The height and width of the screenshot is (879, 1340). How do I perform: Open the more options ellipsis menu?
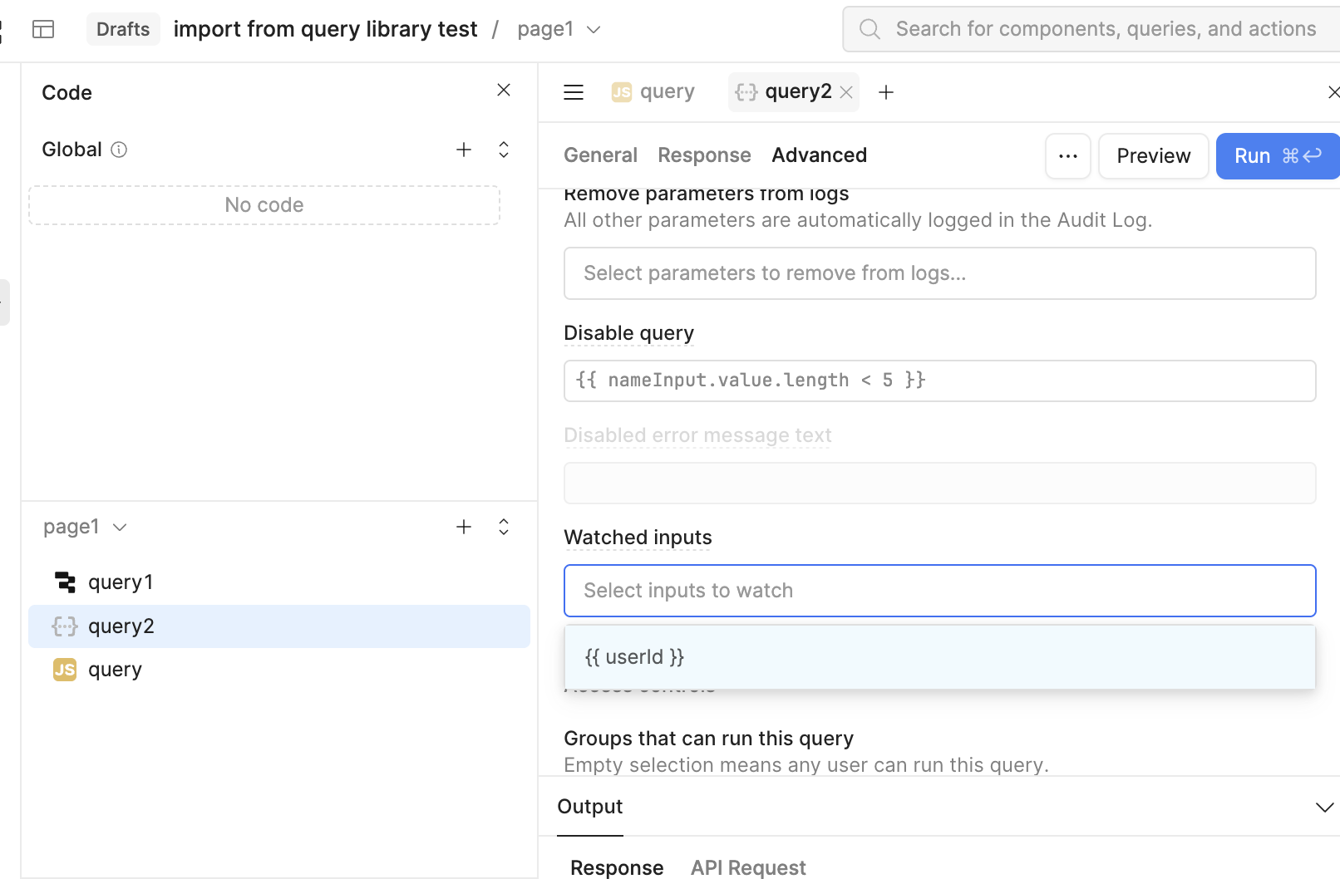[x=1068, y=156]
